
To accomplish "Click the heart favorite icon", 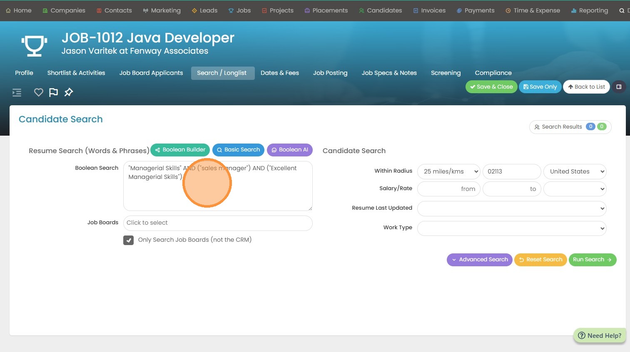I will (38, 92).
